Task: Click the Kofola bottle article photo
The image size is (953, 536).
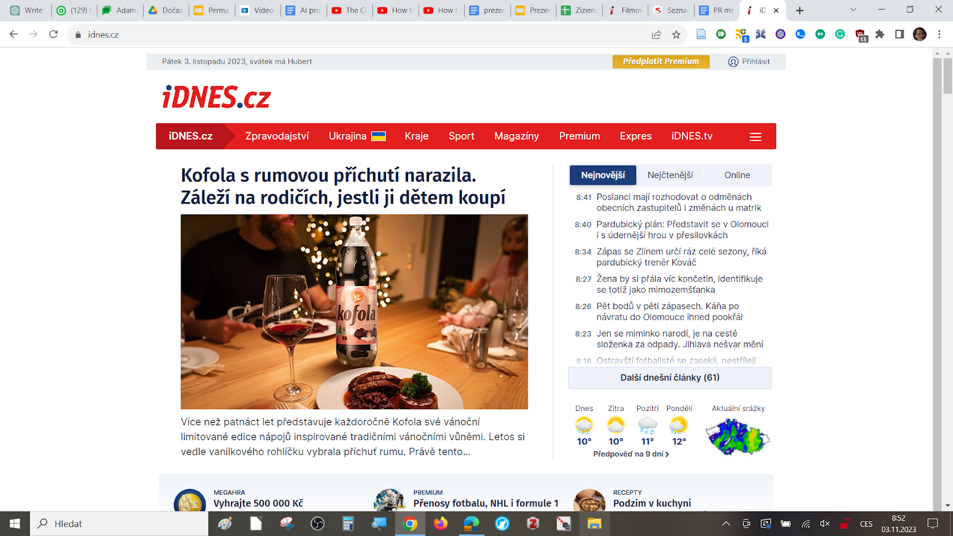Action: point(354,311)
